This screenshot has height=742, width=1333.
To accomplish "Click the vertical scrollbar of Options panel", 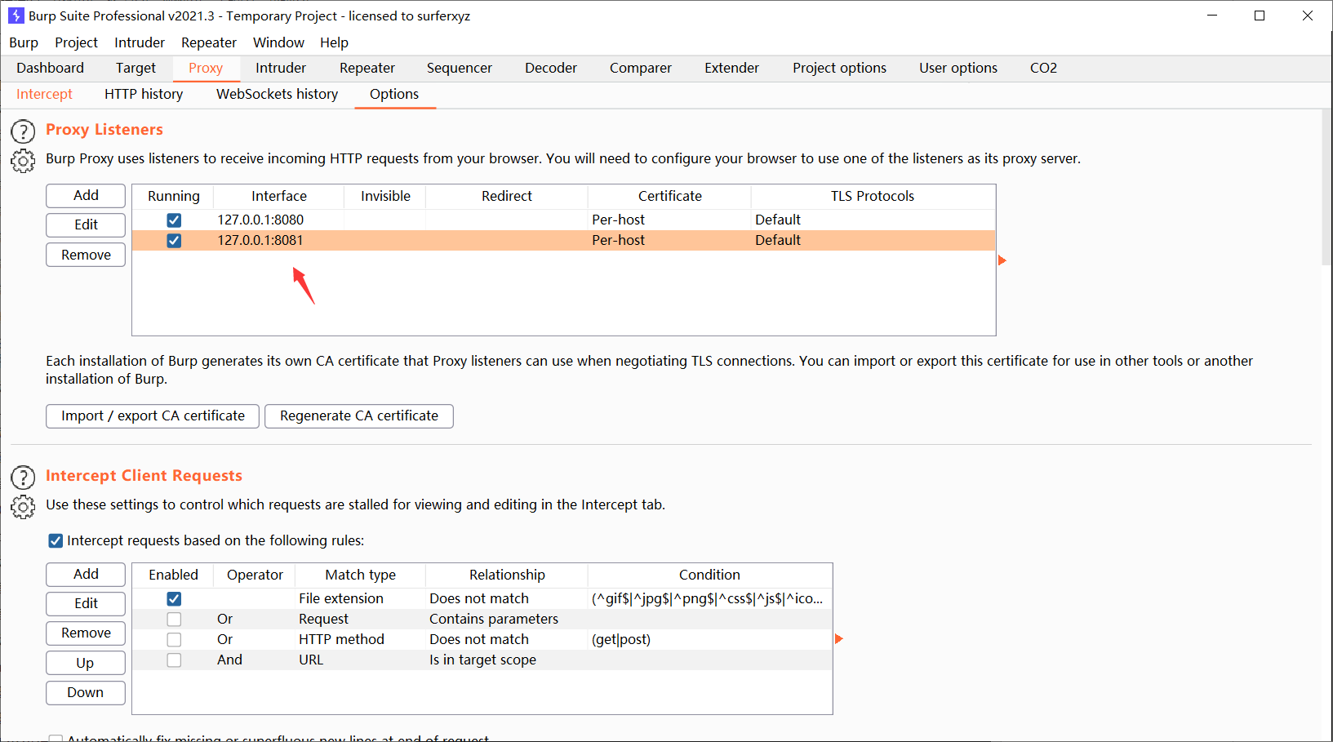I will [x=1326, y=188].
